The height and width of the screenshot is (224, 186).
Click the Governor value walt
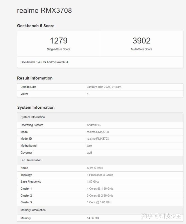pos(89,153)
